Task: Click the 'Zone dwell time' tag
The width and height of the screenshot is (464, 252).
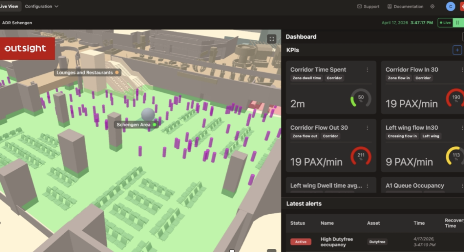Action: click(307, 78)
